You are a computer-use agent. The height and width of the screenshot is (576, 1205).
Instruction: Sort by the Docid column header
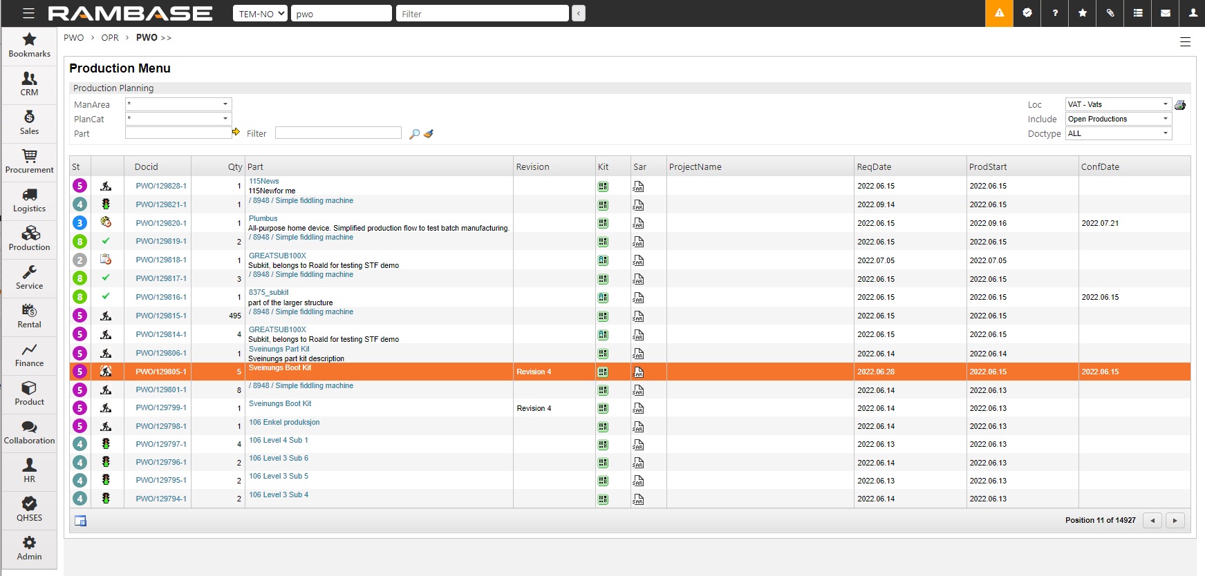click(x=146, y=166)
